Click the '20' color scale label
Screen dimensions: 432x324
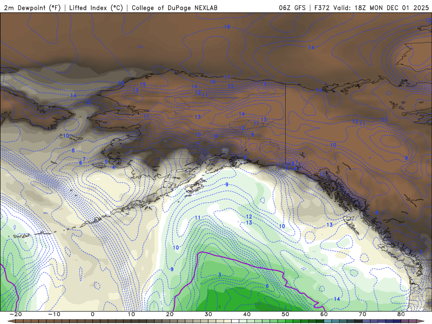(170, 314)
